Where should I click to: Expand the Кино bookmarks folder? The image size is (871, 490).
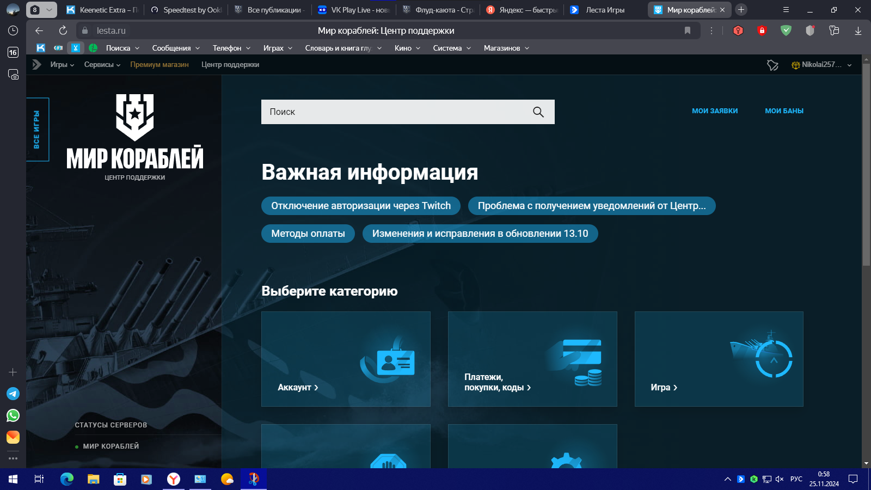(x=407, y=48)
